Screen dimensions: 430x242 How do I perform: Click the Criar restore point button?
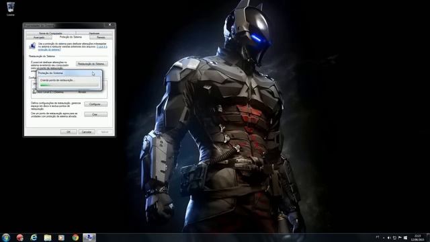(x=95, y=114)
